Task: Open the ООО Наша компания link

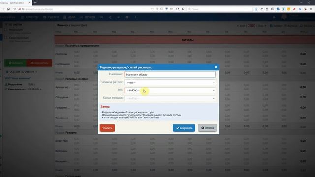Action: click(x=18, y=78)
